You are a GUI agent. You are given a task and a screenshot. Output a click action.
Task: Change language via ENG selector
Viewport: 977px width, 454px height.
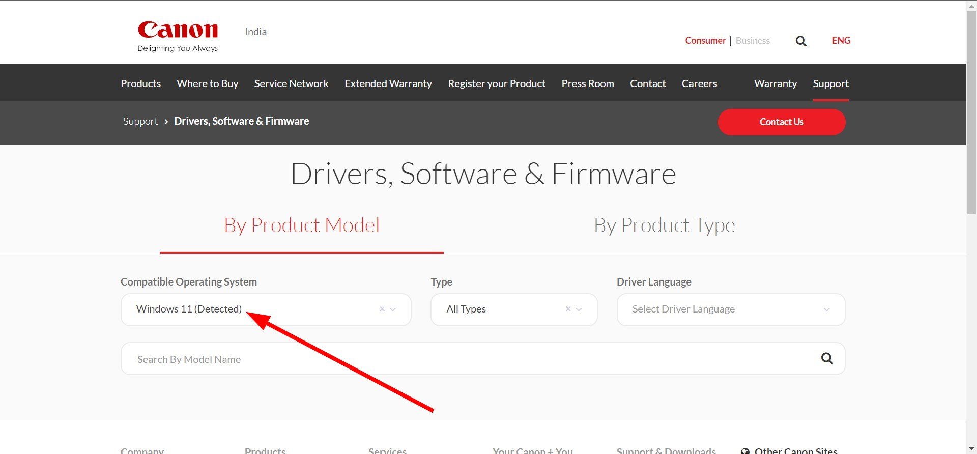click(x=841, y=41)
